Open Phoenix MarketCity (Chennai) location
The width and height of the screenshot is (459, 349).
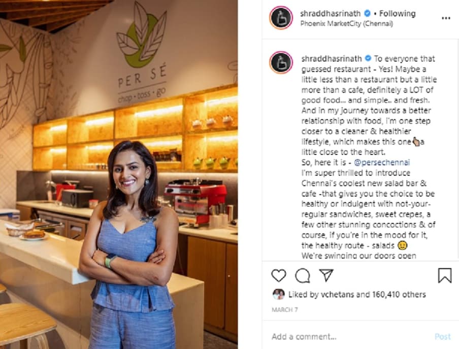point(346,24)
